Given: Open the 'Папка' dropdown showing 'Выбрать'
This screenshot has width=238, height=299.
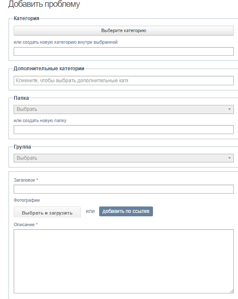Looking at the screenshot, I should (x=123, y=109).
